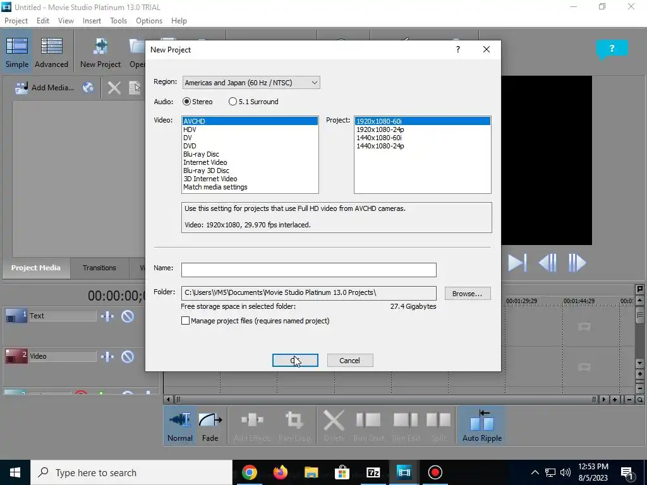Viewport: 647px width, 485px height.
Task: Select 1440x1080-24p project template
Action: [423, 146]
